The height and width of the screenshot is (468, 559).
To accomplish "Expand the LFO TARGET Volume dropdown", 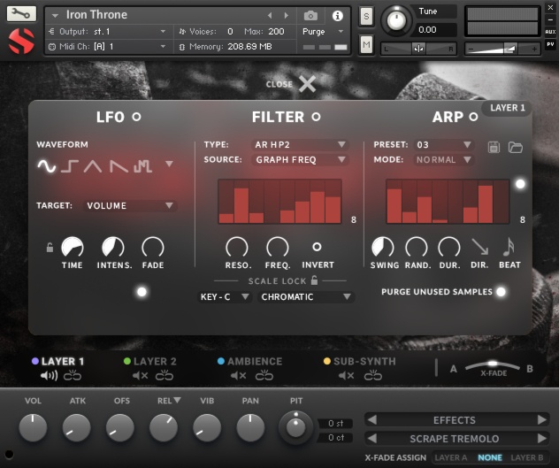I will 130,206.
